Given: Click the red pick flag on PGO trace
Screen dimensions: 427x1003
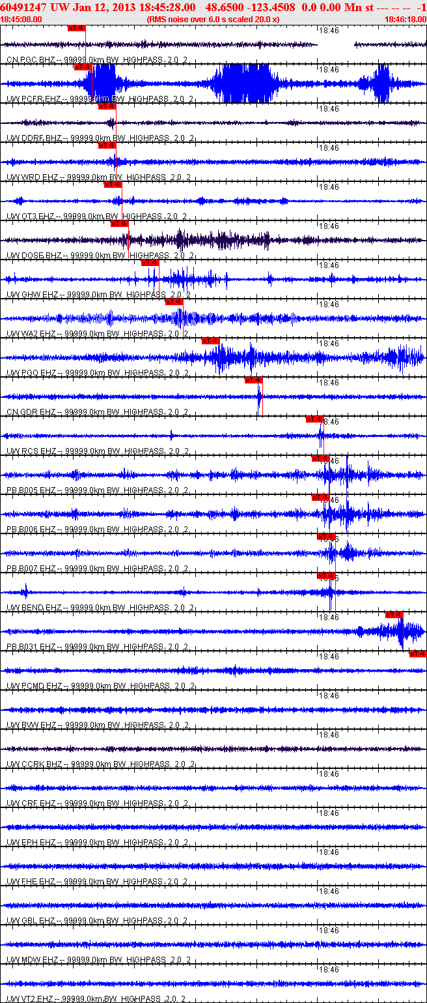Looking at the screenshot, I should (x=211, y=341).
